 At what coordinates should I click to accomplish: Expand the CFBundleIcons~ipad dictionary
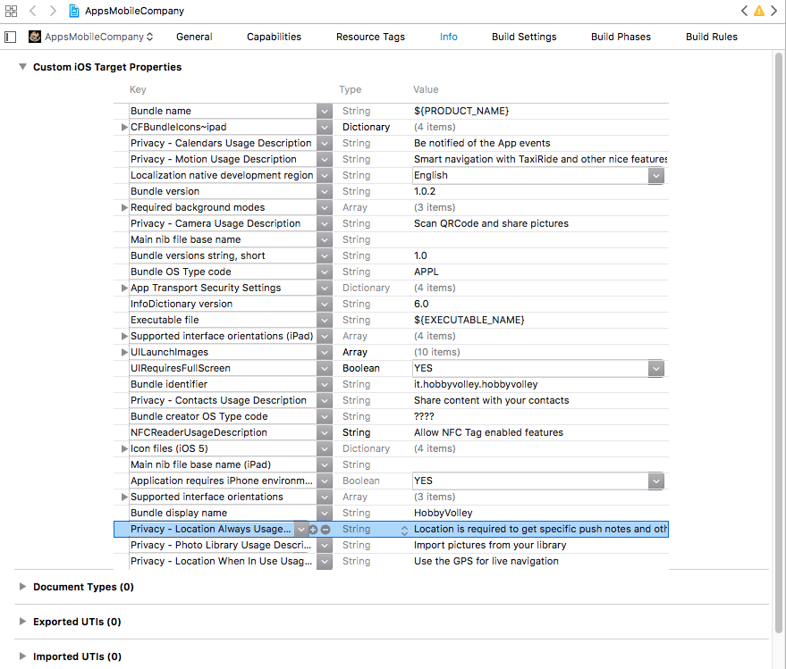pos(124,128)
